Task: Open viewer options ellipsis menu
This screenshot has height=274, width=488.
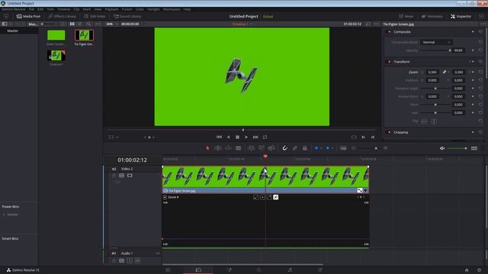Action: click(376, 24)
